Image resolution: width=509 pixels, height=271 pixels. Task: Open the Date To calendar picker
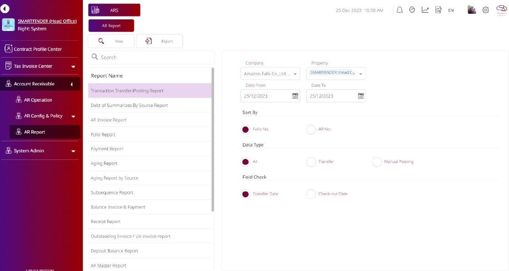tap(360, 96)
